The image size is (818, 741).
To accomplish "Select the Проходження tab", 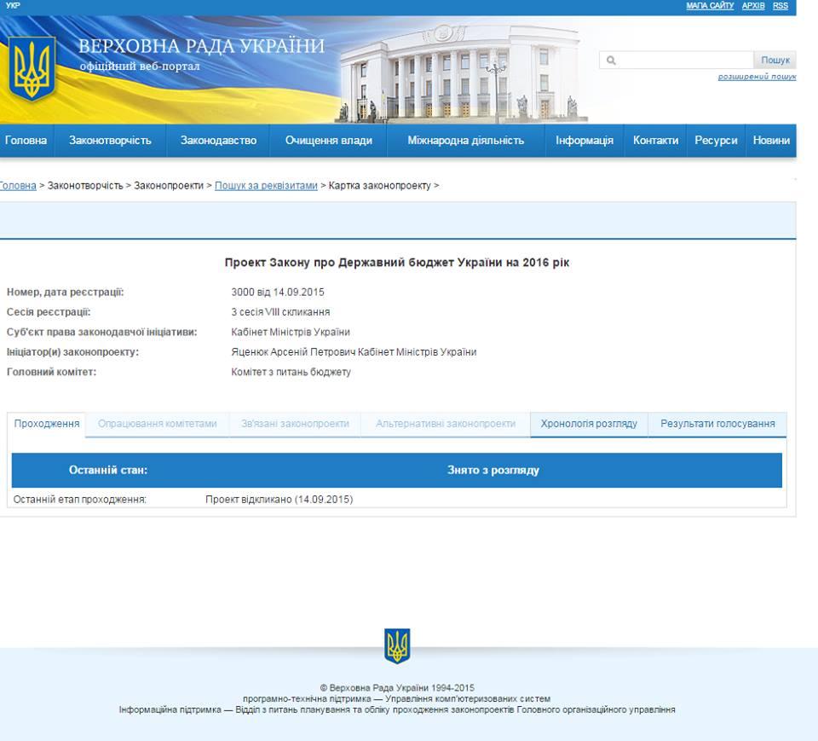I will (x=47, y=424).
